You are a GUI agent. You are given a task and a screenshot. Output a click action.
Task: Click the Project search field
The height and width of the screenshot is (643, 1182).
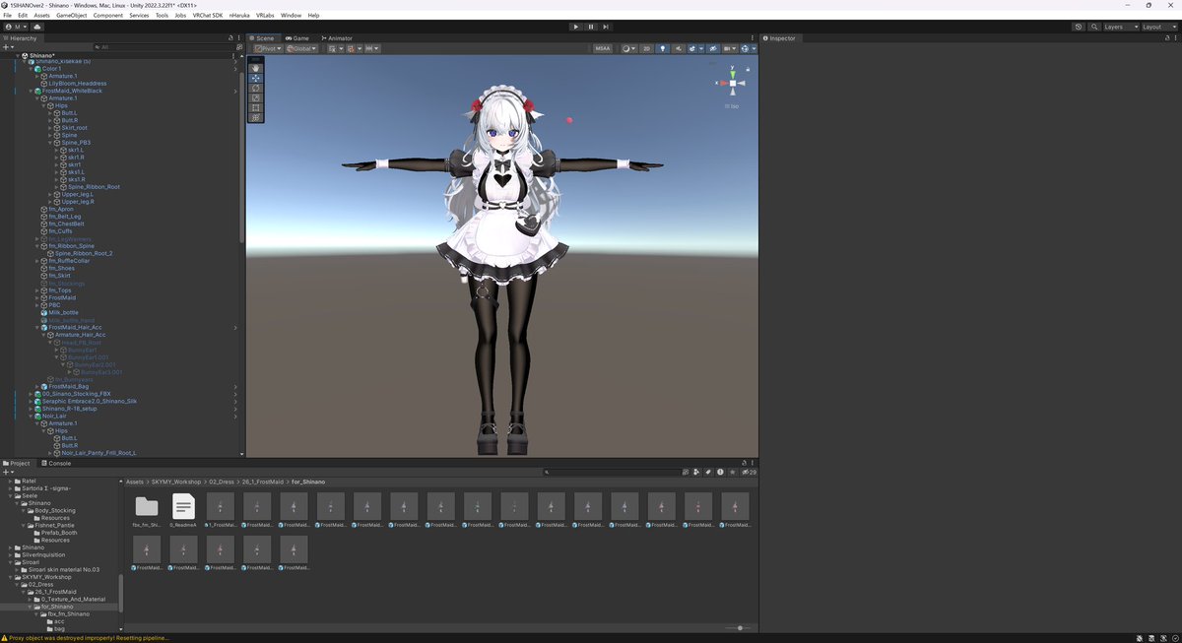[610, 472]
